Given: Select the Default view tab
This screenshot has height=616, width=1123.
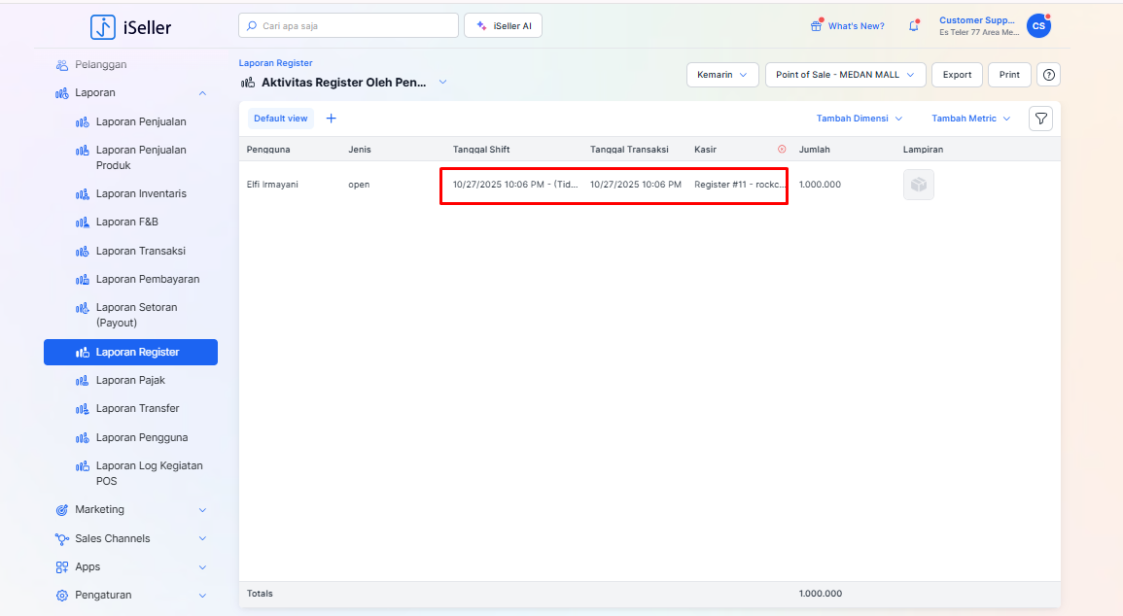Looking at the screenshot, I should 280,119.
